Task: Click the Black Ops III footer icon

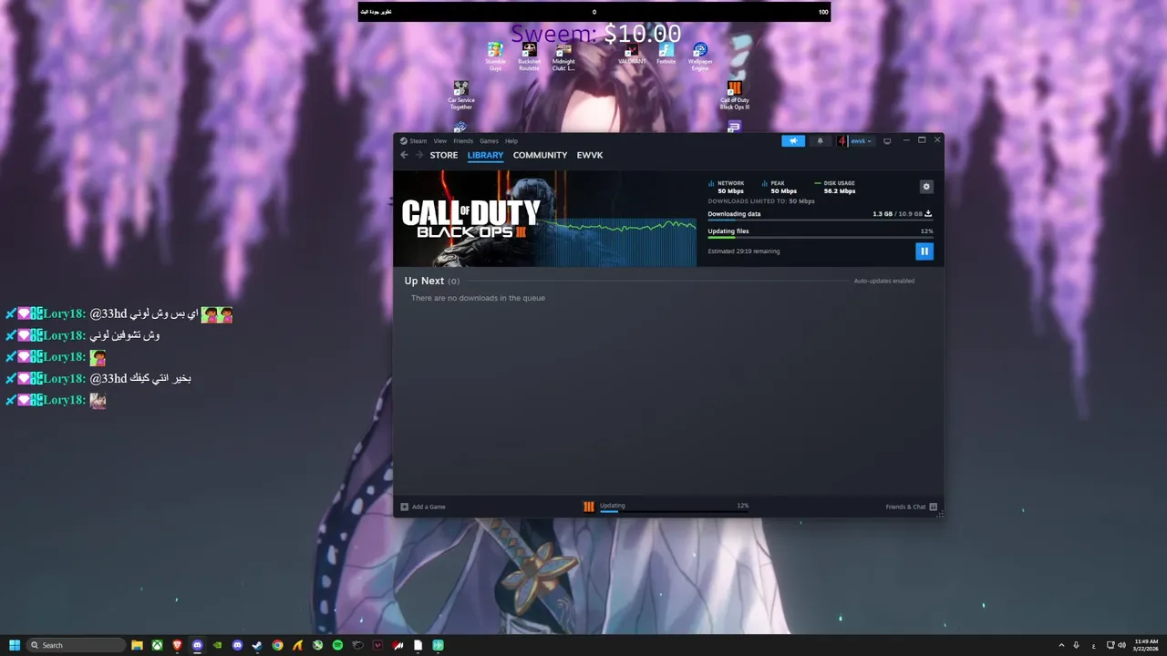Action: 589,507
